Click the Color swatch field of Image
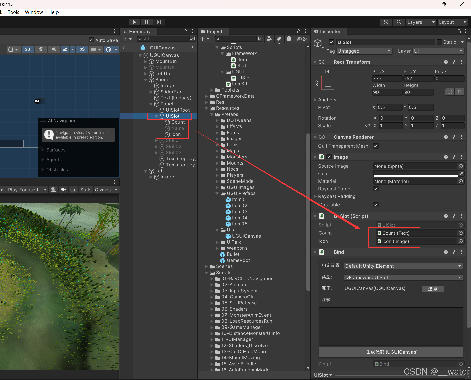This screenshot has width=471, height=380. [x=415, y=174]
